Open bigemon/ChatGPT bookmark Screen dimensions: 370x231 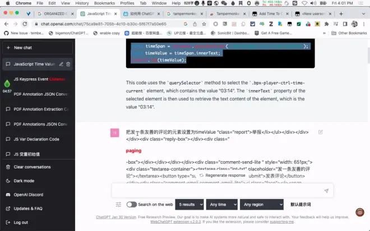(68, 33)
